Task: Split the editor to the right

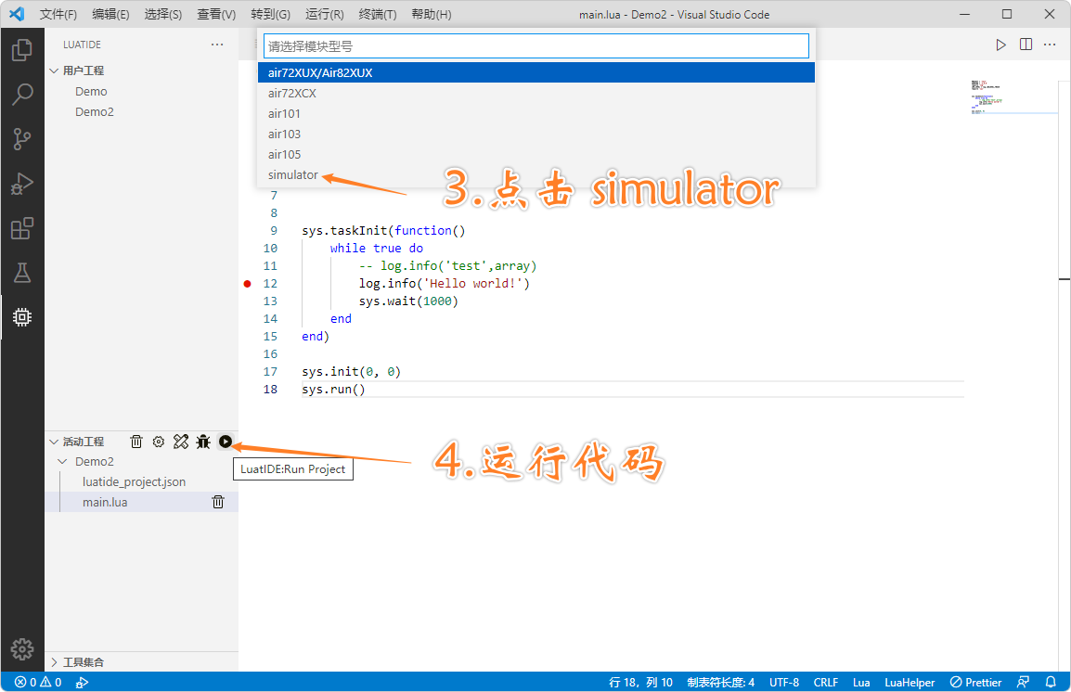Action: coord(1026,45)
